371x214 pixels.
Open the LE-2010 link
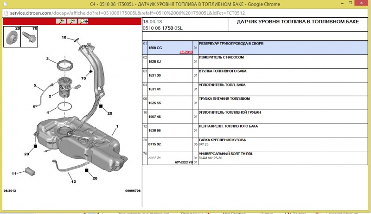point(186,52)
